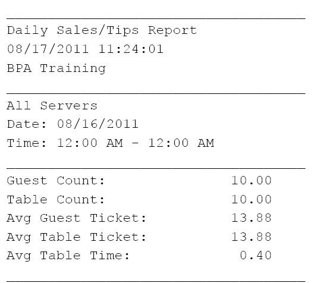Click the BPA Training store name

(56, 68)
